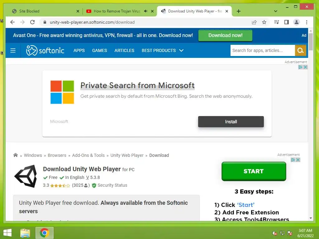Click the network tray icon
Viewport: 319px width, 239px height.
point(282,233)
